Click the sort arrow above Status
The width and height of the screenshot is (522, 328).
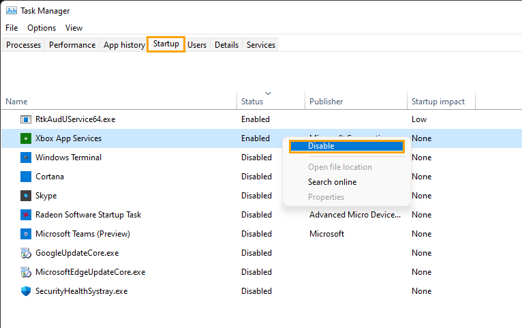click(268, 93)
